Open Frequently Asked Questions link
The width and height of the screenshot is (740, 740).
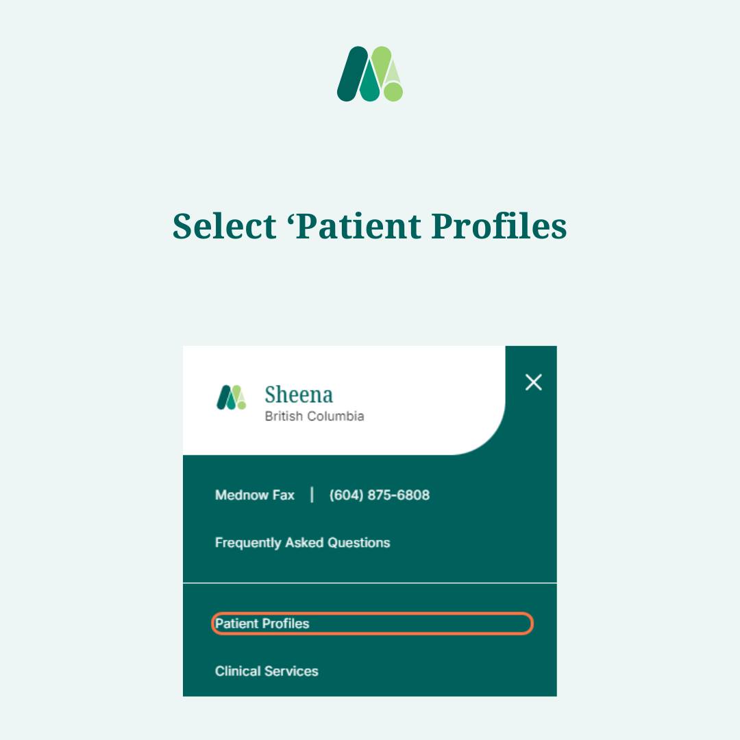pyautogui.click(x=303, y=543)
